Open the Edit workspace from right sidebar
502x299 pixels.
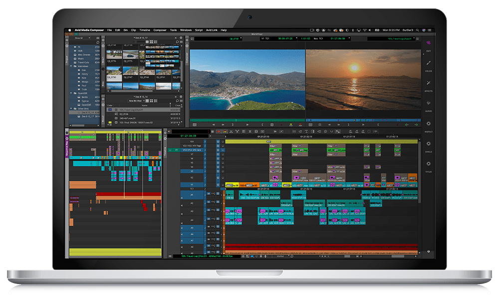pos(428,43)
